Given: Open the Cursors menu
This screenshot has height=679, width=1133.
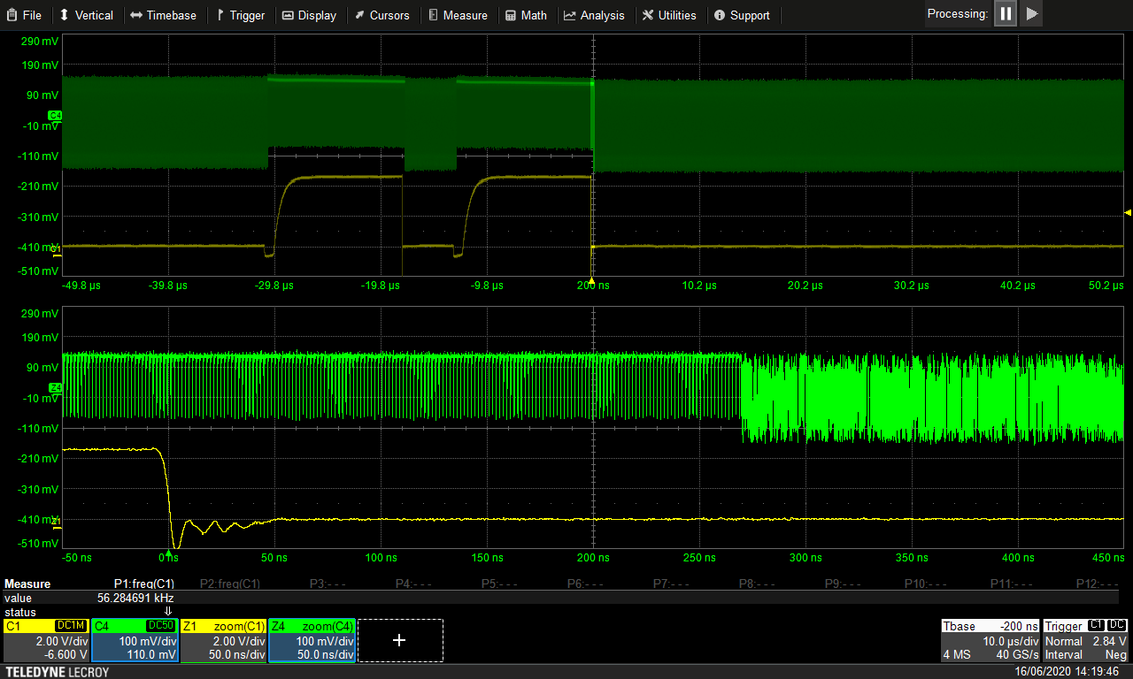Looking at the screenshot, I should (382, 15).
